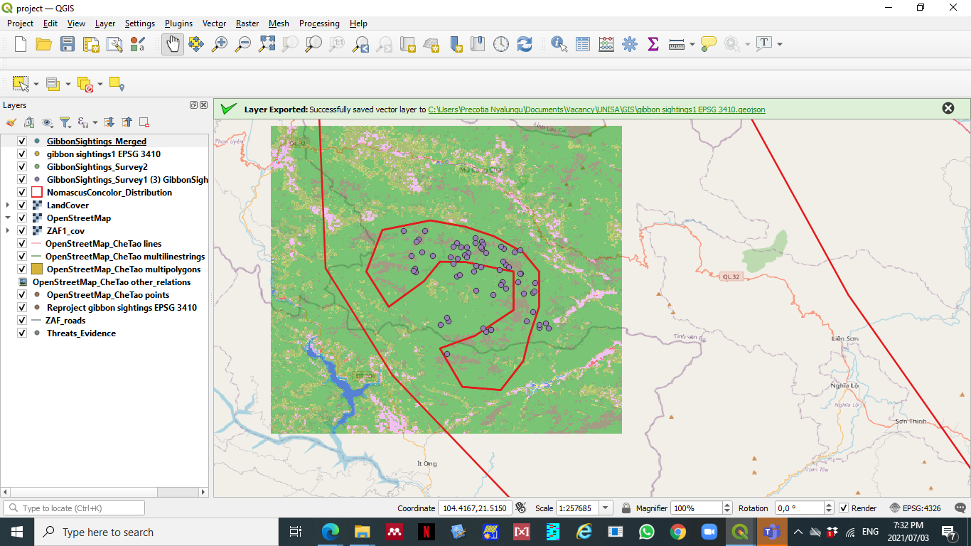Click Save Project floppy disk icon

click(x=68, y=44)
